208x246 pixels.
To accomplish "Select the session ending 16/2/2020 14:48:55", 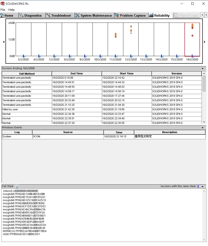I will click(x=102, y=87).
